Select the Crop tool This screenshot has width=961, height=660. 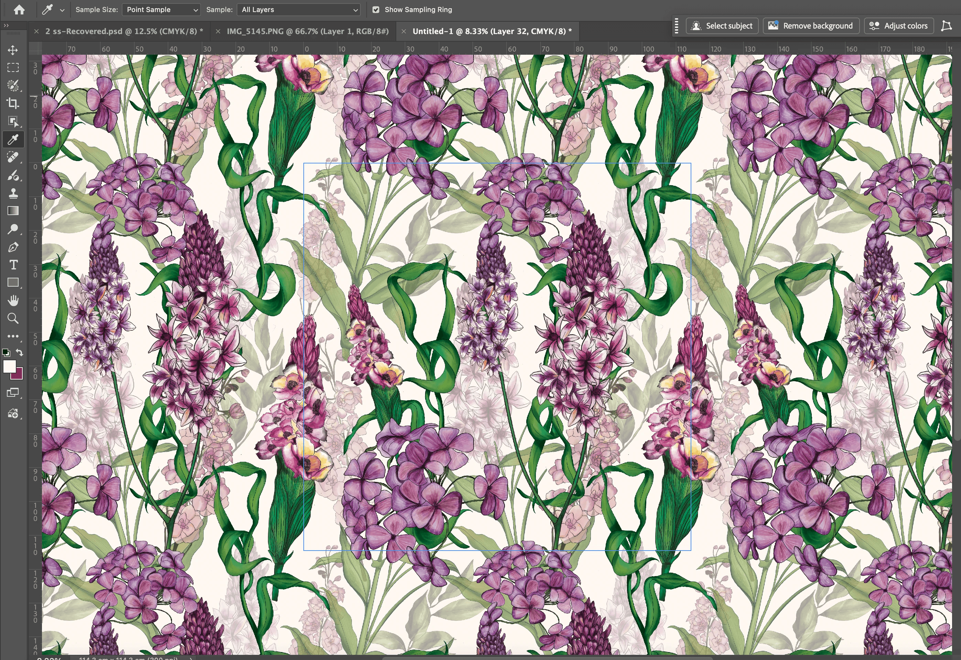coord(13,104)
